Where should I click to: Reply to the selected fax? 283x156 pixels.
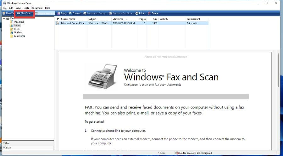tap(62, 13)
